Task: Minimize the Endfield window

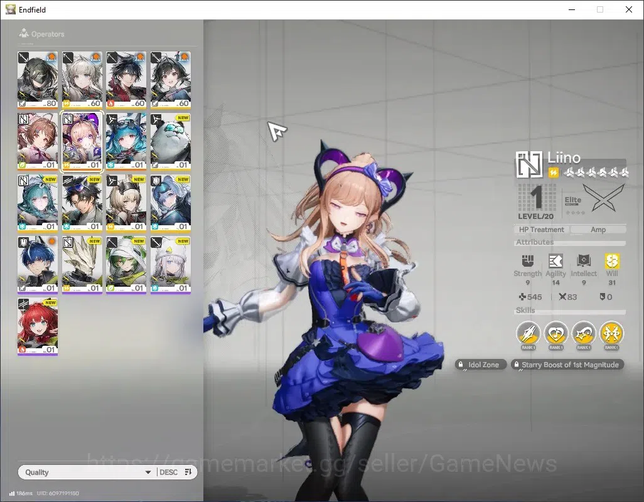Action: pos(572,9)
